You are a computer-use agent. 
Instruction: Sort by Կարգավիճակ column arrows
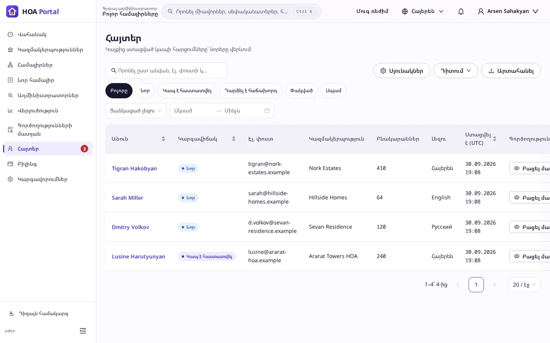[234, 139]
